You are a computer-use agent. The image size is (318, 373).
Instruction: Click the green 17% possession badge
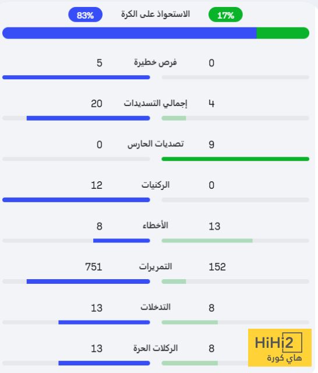point(225,15)
